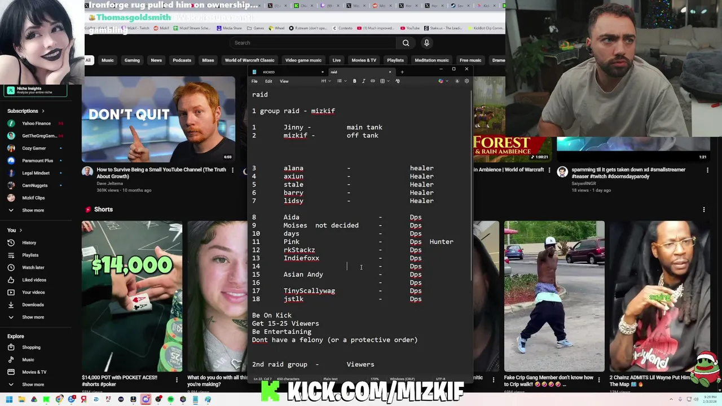722x406 pixels.
Task: Select the Meditation music chip
Action: point(432,60)
